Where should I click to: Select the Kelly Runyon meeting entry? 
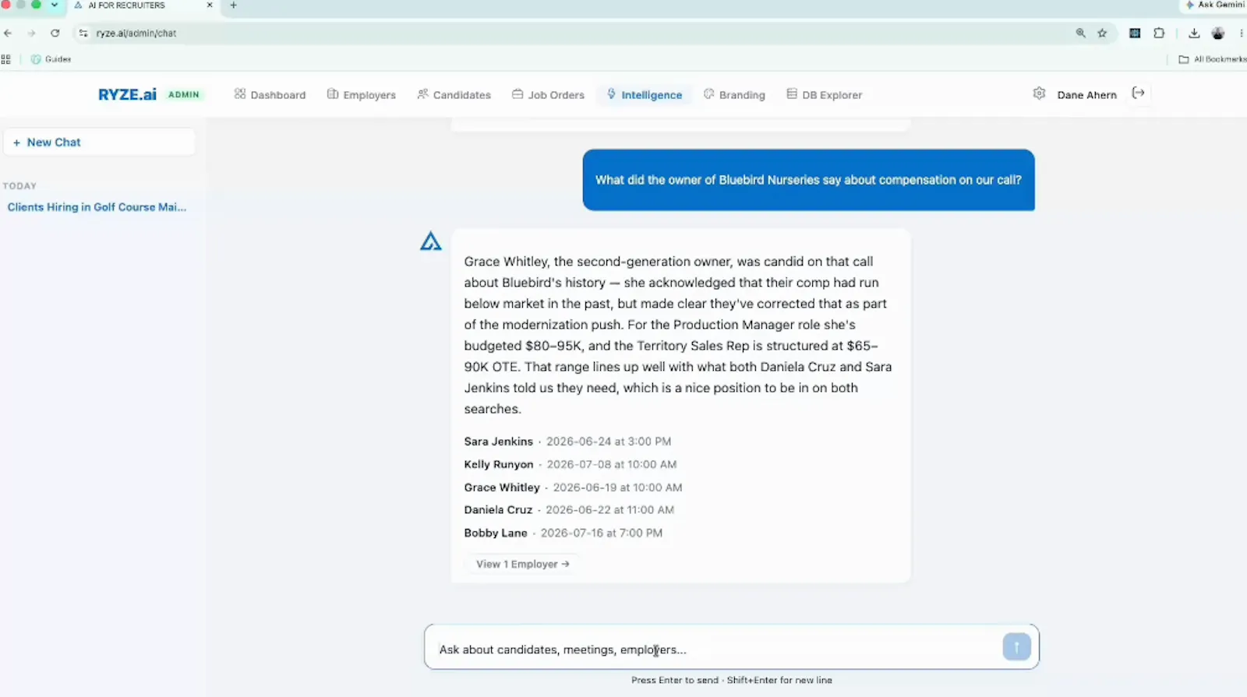pyautogui.click(x=571, y=464)
